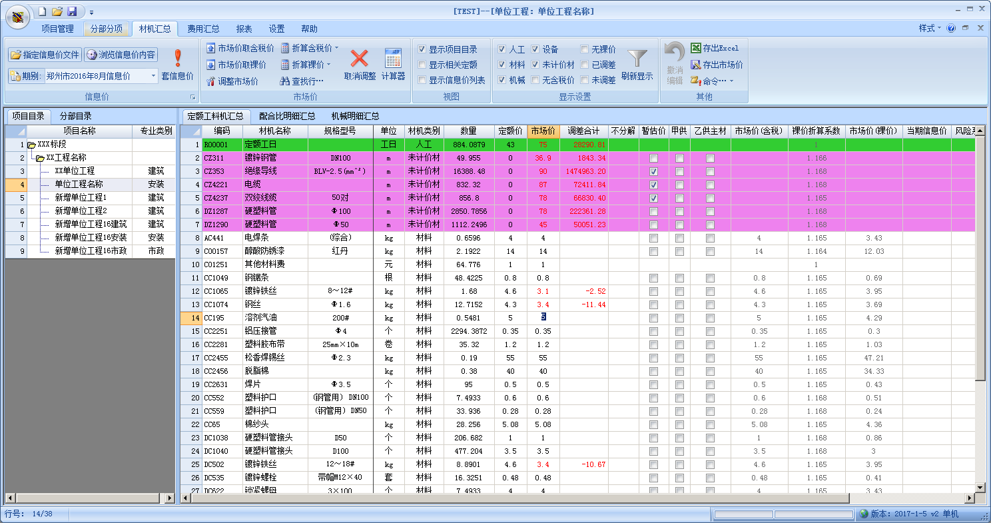Click the 期别 label icon
This screenshot has width=991, height=523.
(15, 76)
